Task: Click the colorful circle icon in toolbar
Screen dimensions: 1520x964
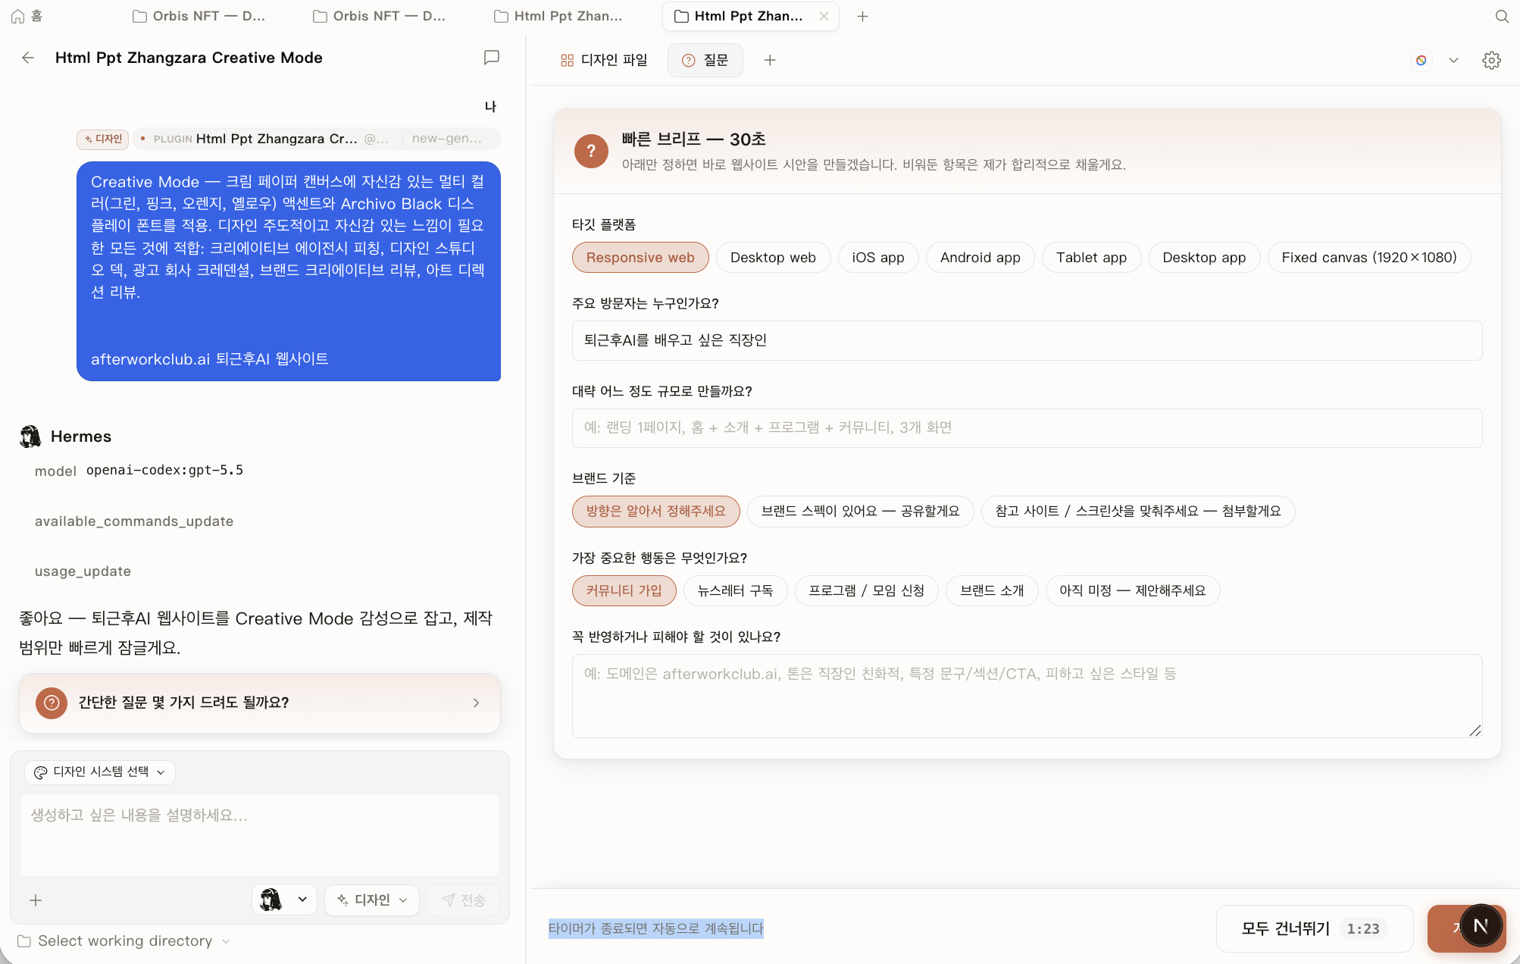Action: coord(1421,60)
